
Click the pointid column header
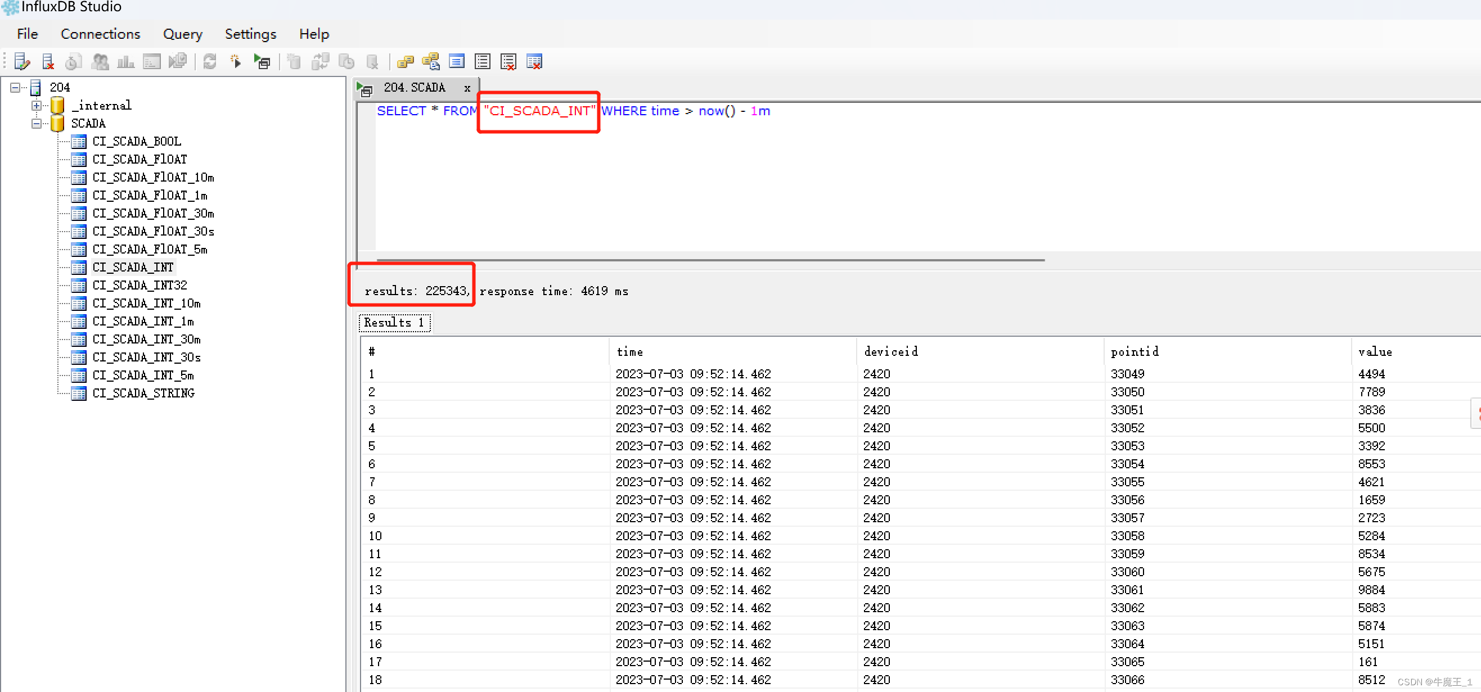[x=1135, y=351]
